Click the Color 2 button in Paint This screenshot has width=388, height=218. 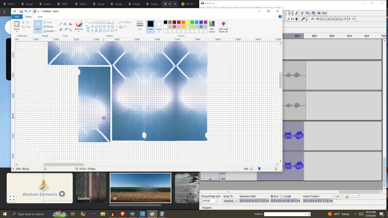[x=159, y=27]
